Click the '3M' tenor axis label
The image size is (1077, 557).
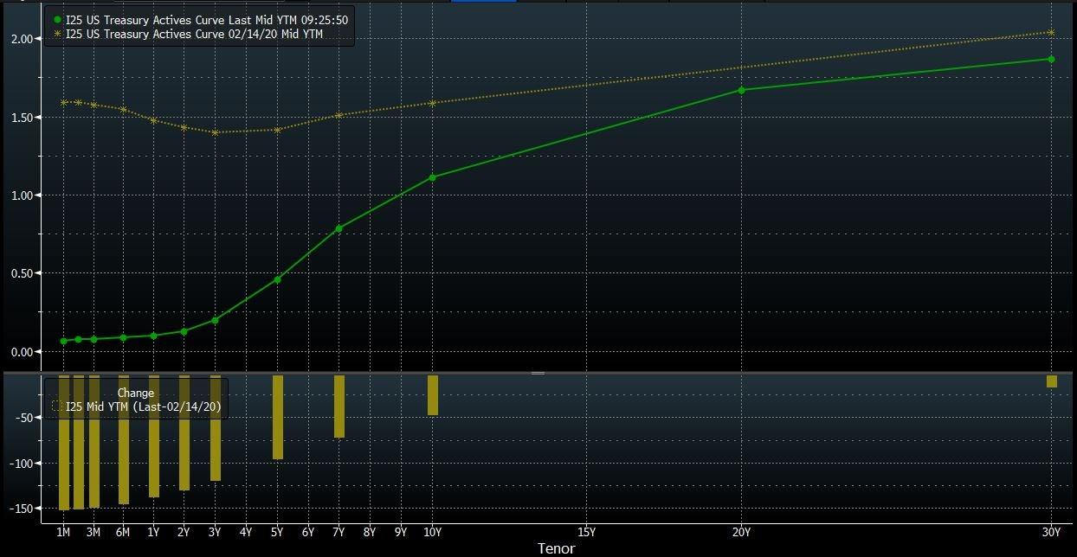(x=93, y=532)
